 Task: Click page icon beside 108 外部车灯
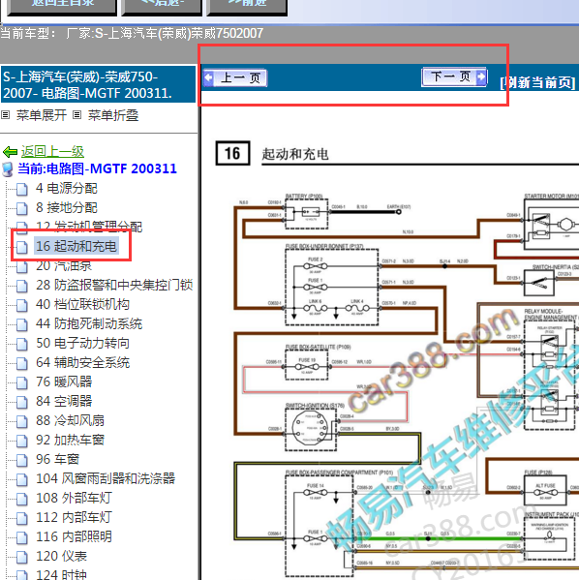pyautogui.click(x=22, y=499)
